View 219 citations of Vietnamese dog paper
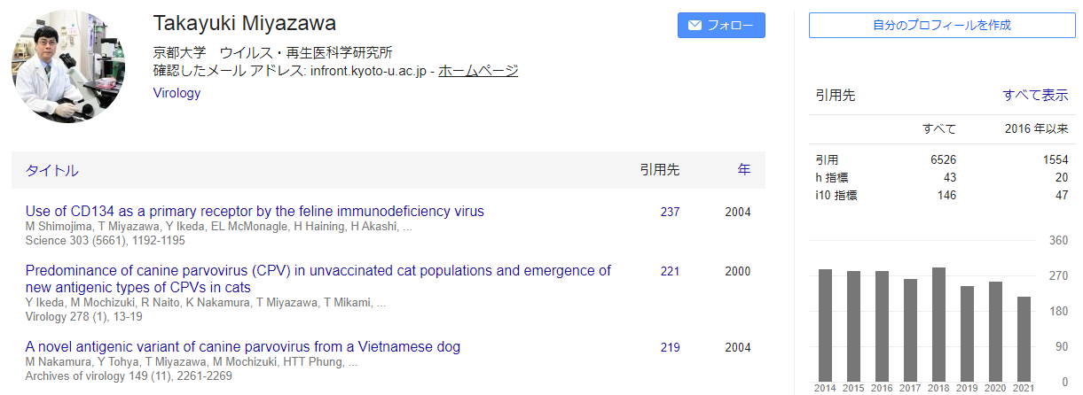1083x395 pixels. pyautogui.click(x=670, y=347)
